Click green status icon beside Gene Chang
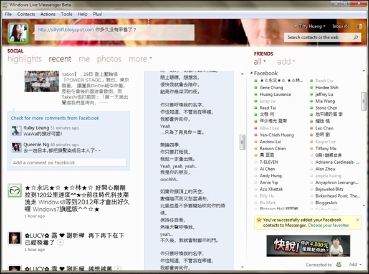 pyautogui.click(x=256, y=87)
